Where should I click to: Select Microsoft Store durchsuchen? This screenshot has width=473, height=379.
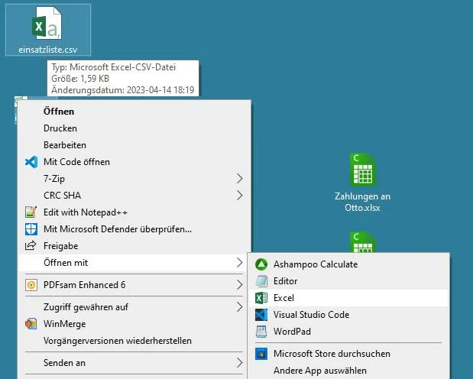(x=348, y=354)
